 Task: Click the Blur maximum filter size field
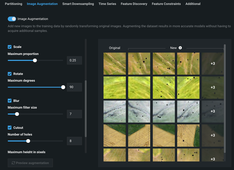(x=74, y=114)
